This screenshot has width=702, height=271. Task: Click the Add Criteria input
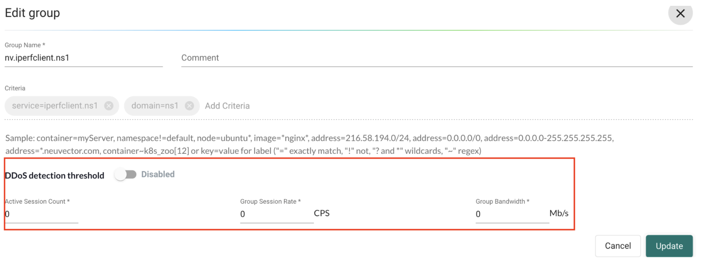point(227,106)
